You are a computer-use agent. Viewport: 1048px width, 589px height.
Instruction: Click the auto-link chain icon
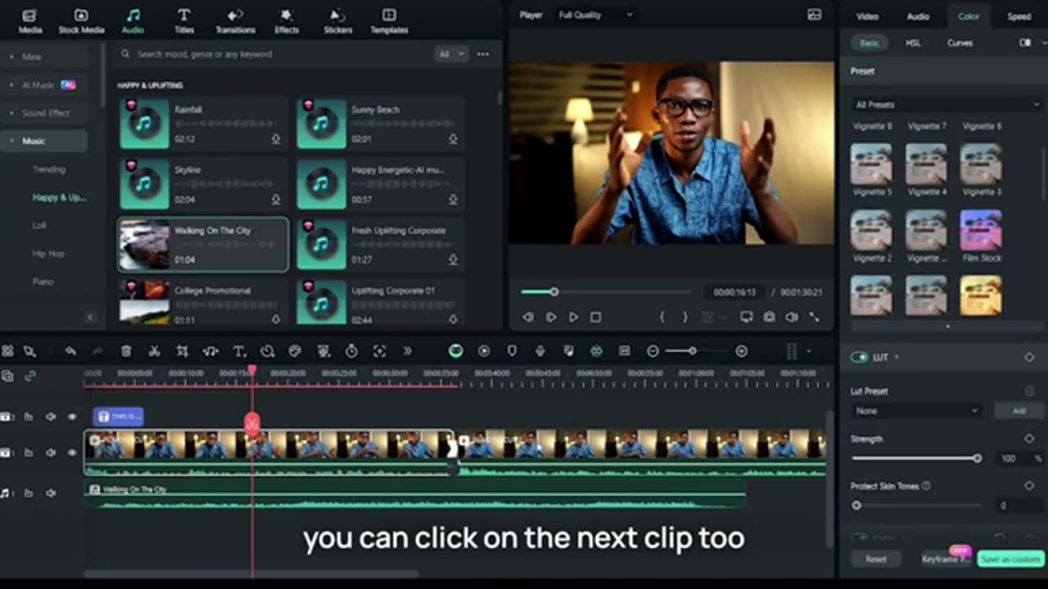coord(30,376)
